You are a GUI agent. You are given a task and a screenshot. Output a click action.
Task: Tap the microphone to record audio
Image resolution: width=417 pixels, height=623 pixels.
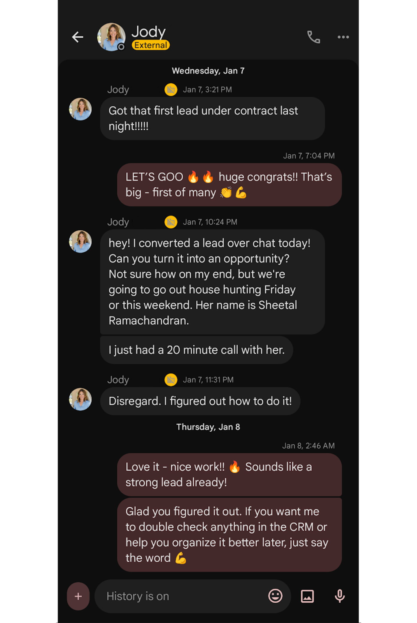339,596
